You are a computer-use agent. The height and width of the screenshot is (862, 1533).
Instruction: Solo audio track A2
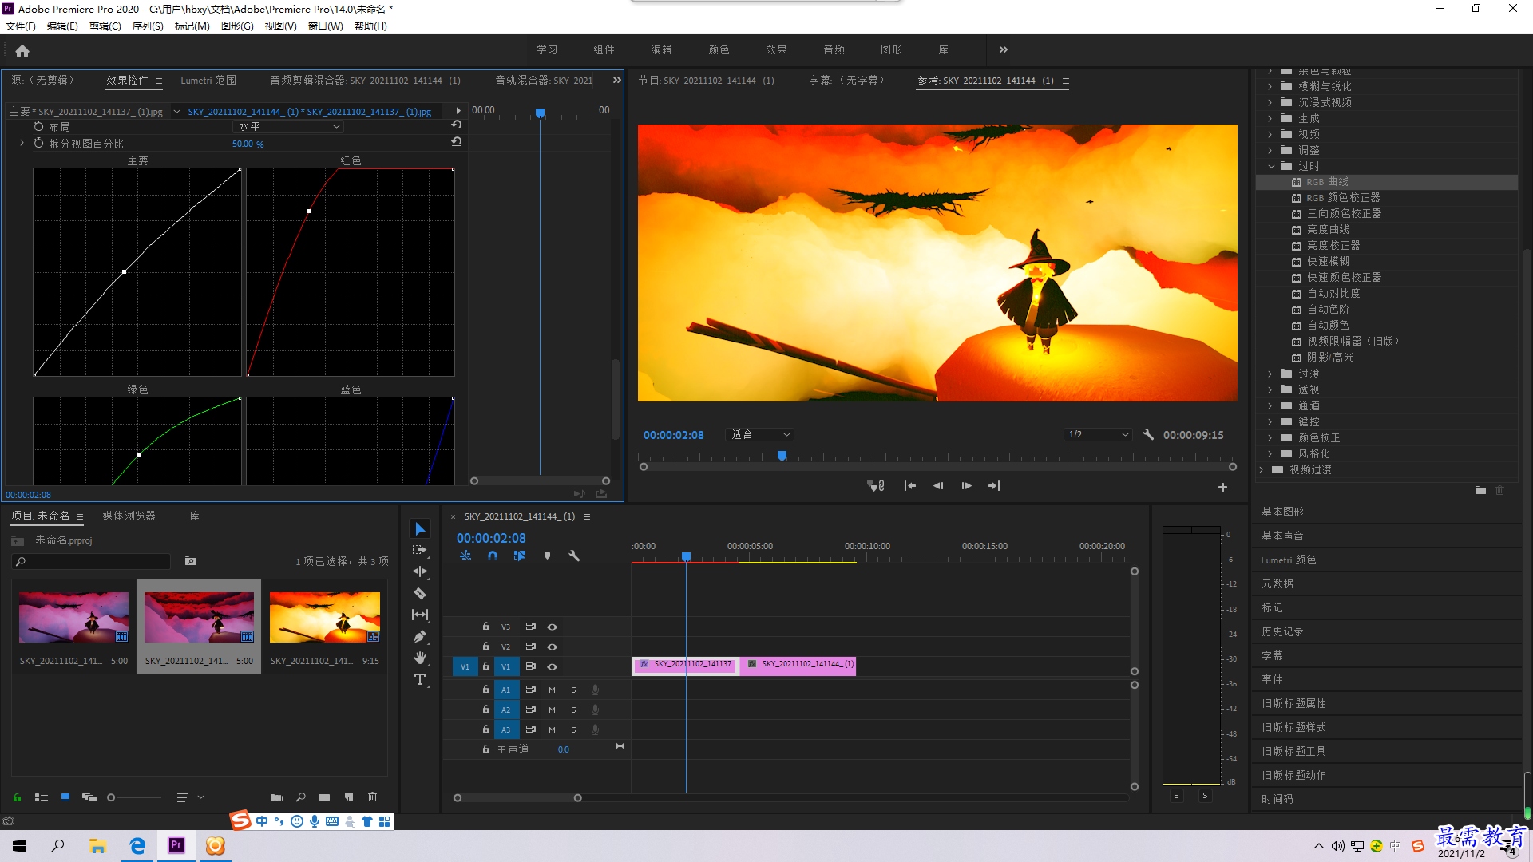(x=573, y=710)
